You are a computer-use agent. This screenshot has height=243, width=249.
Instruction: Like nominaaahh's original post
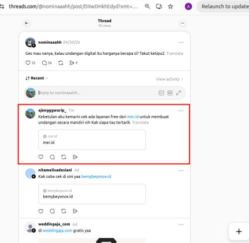28,63
